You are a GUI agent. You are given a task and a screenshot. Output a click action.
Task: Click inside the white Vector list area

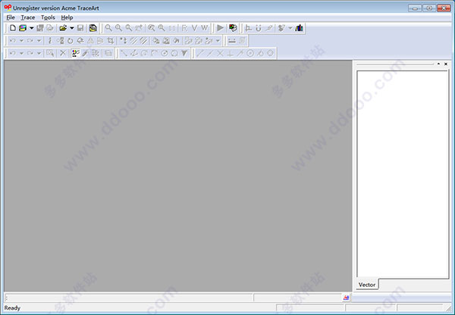click(x=403, y=174)
